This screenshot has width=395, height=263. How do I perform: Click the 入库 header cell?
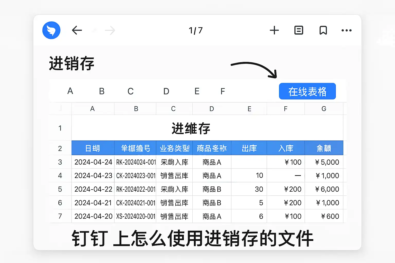(286, 148)
